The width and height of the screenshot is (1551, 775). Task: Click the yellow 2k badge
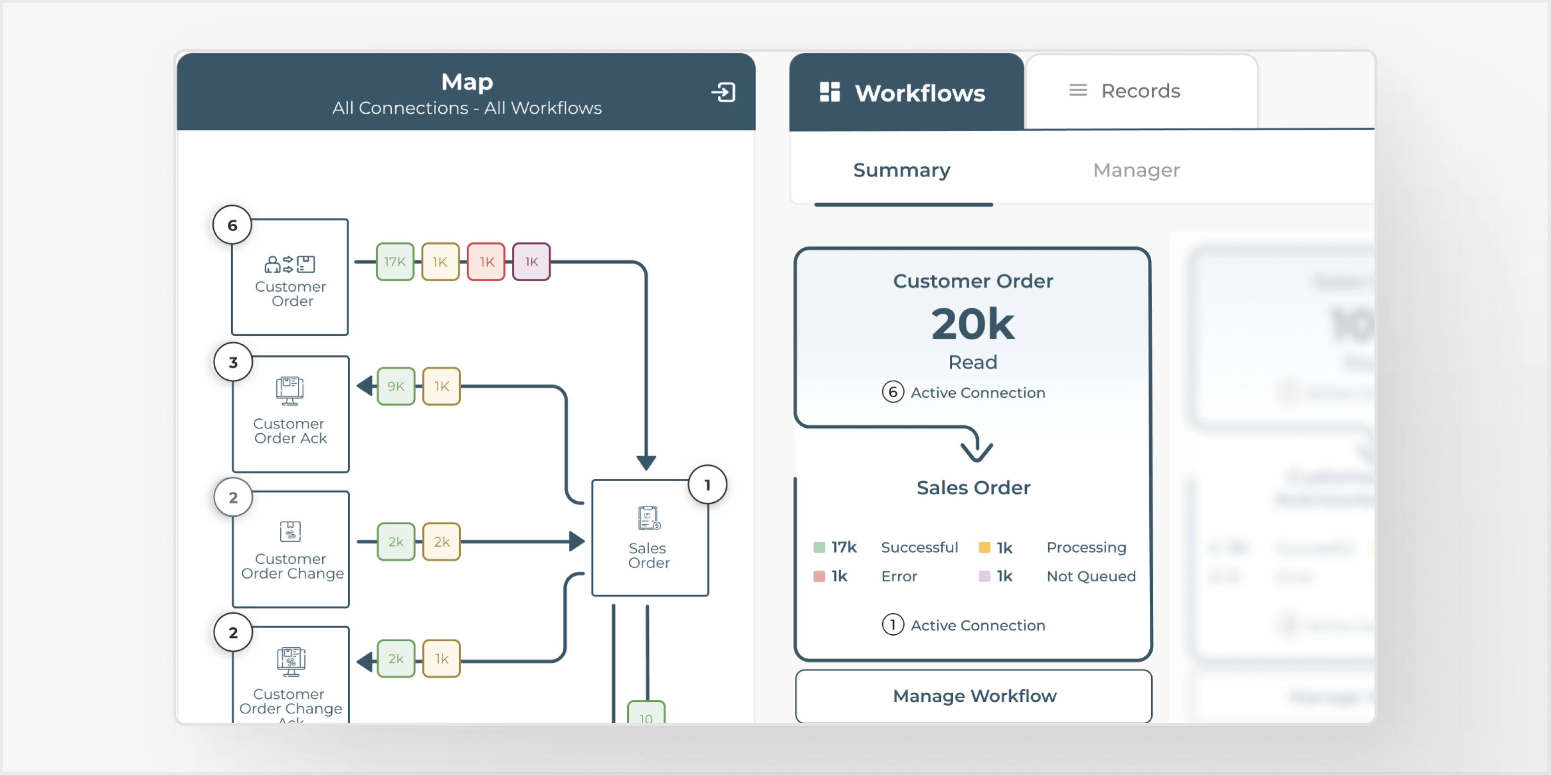(441, 542)
